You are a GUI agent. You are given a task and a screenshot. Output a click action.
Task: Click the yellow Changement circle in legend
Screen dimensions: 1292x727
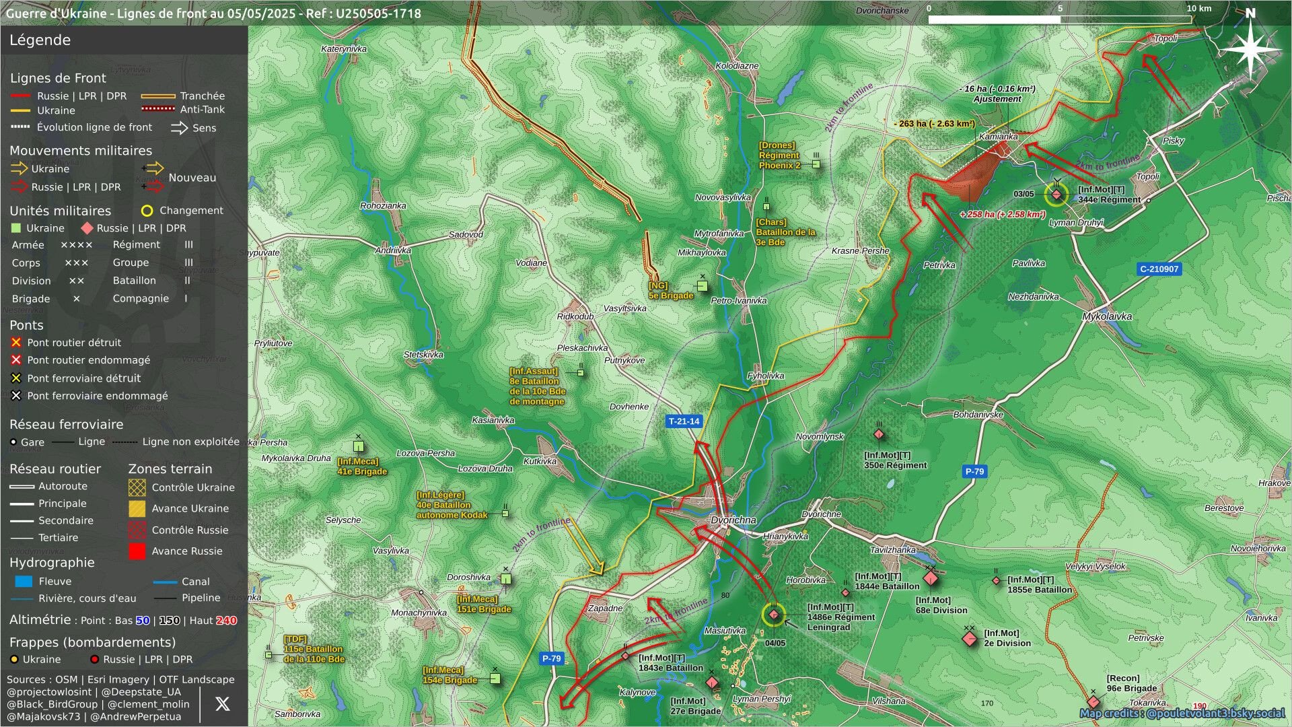(147, 211)
